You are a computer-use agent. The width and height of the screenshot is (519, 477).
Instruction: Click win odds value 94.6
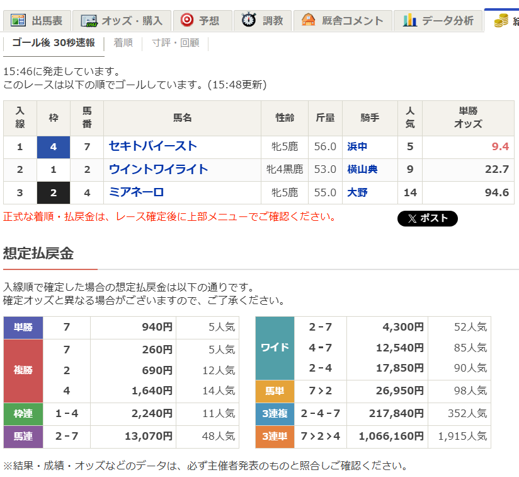(x=497, y=192)
